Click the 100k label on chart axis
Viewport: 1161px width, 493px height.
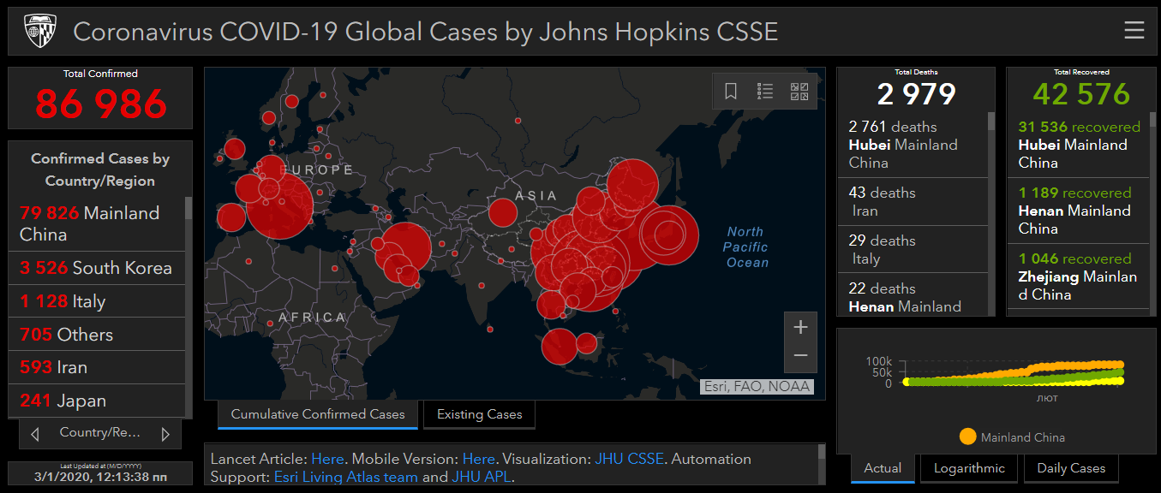pos(879,361)
